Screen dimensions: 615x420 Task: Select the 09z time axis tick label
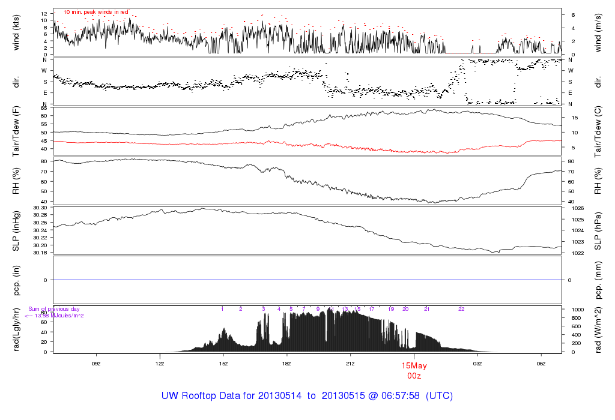[95, 363]
